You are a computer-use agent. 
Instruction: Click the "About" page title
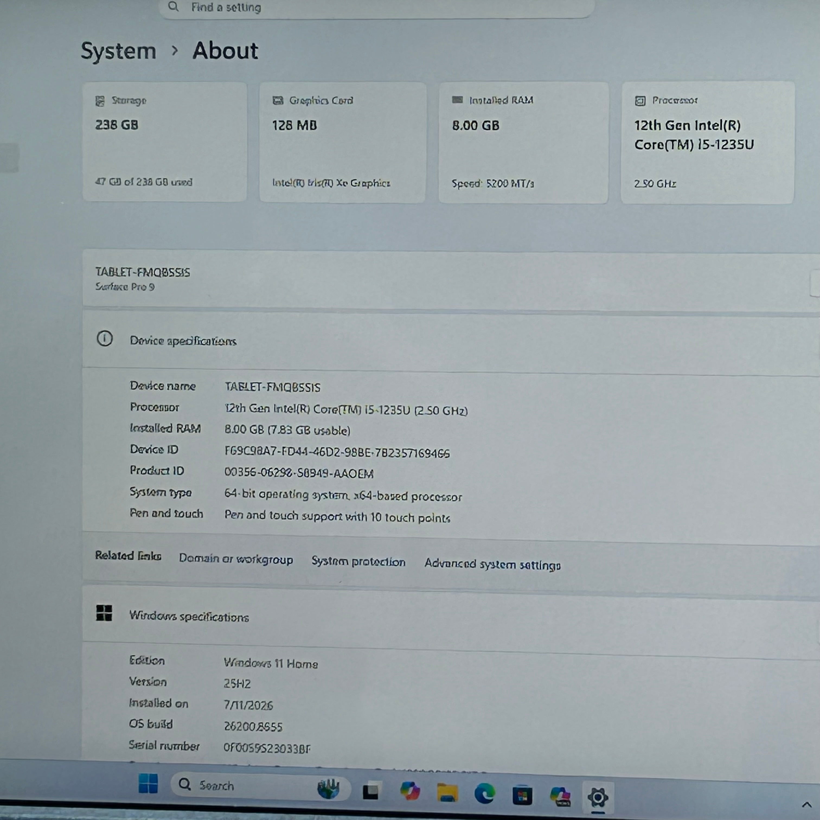225,51
